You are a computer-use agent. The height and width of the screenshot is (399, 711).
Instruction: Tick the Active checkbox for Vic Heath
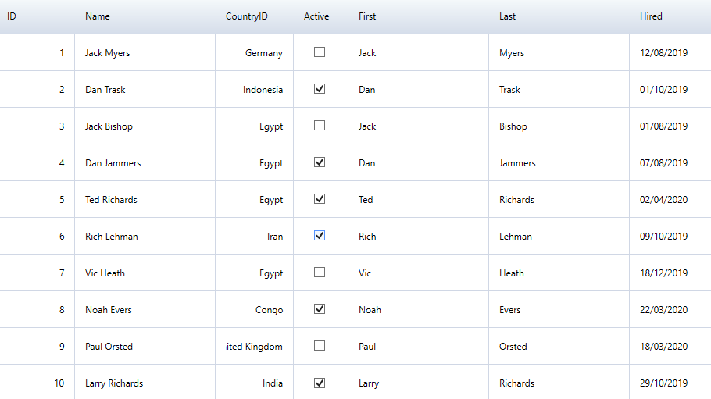(320, 273)
